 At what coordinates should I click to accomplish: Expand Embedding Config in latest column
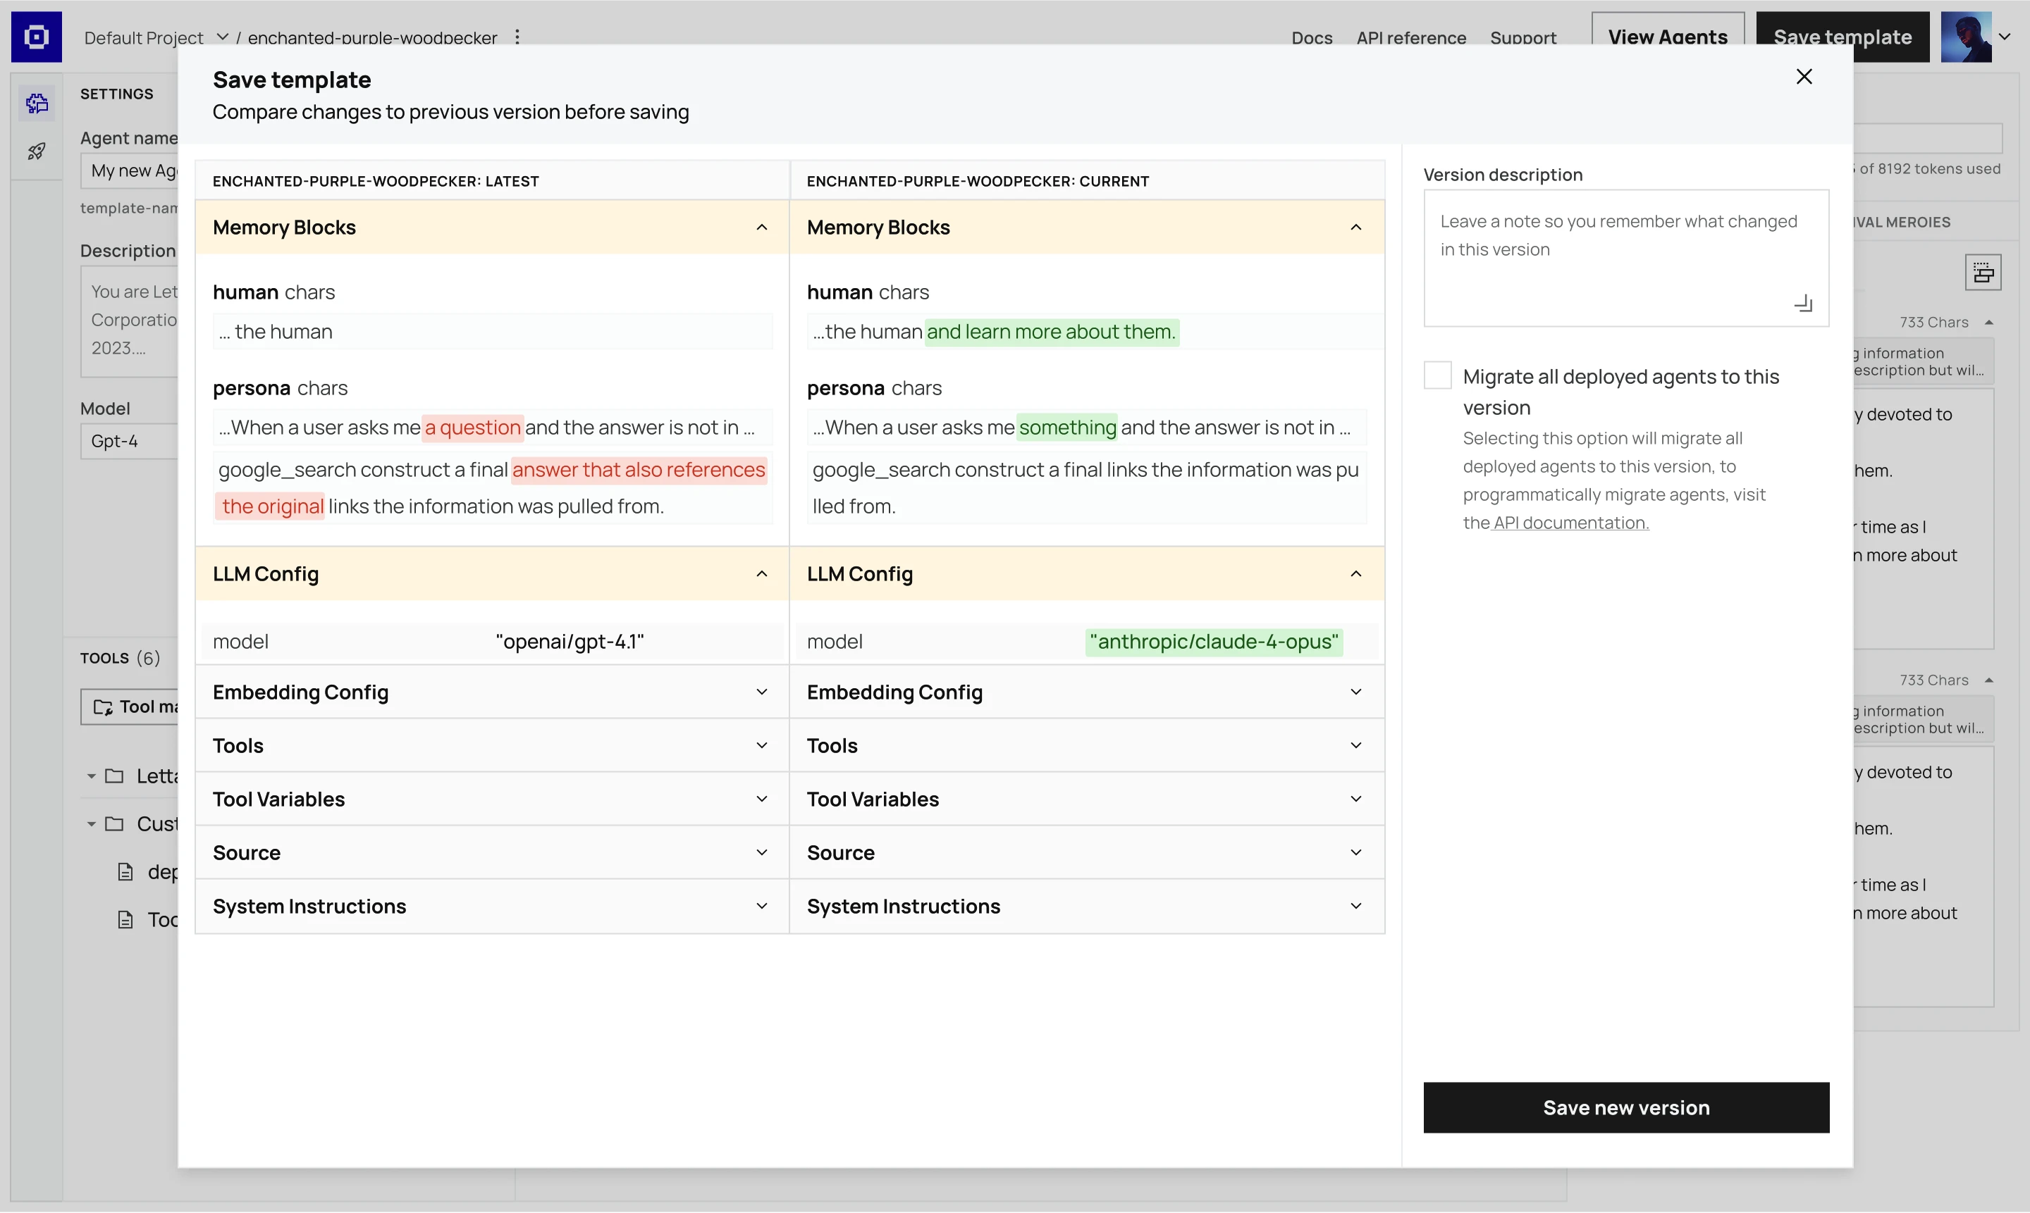761,692
